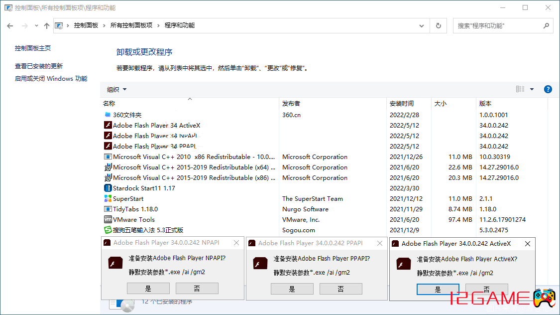This screenshot has width=560, height=315.
Task: Click 否 in the PPAPI install dialog
Action: pyautogui.click(x=340, y=289)
